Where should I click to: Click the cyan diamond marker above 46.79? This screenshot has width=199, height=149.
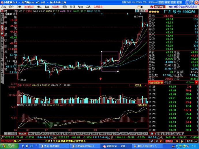coord(140,14)
